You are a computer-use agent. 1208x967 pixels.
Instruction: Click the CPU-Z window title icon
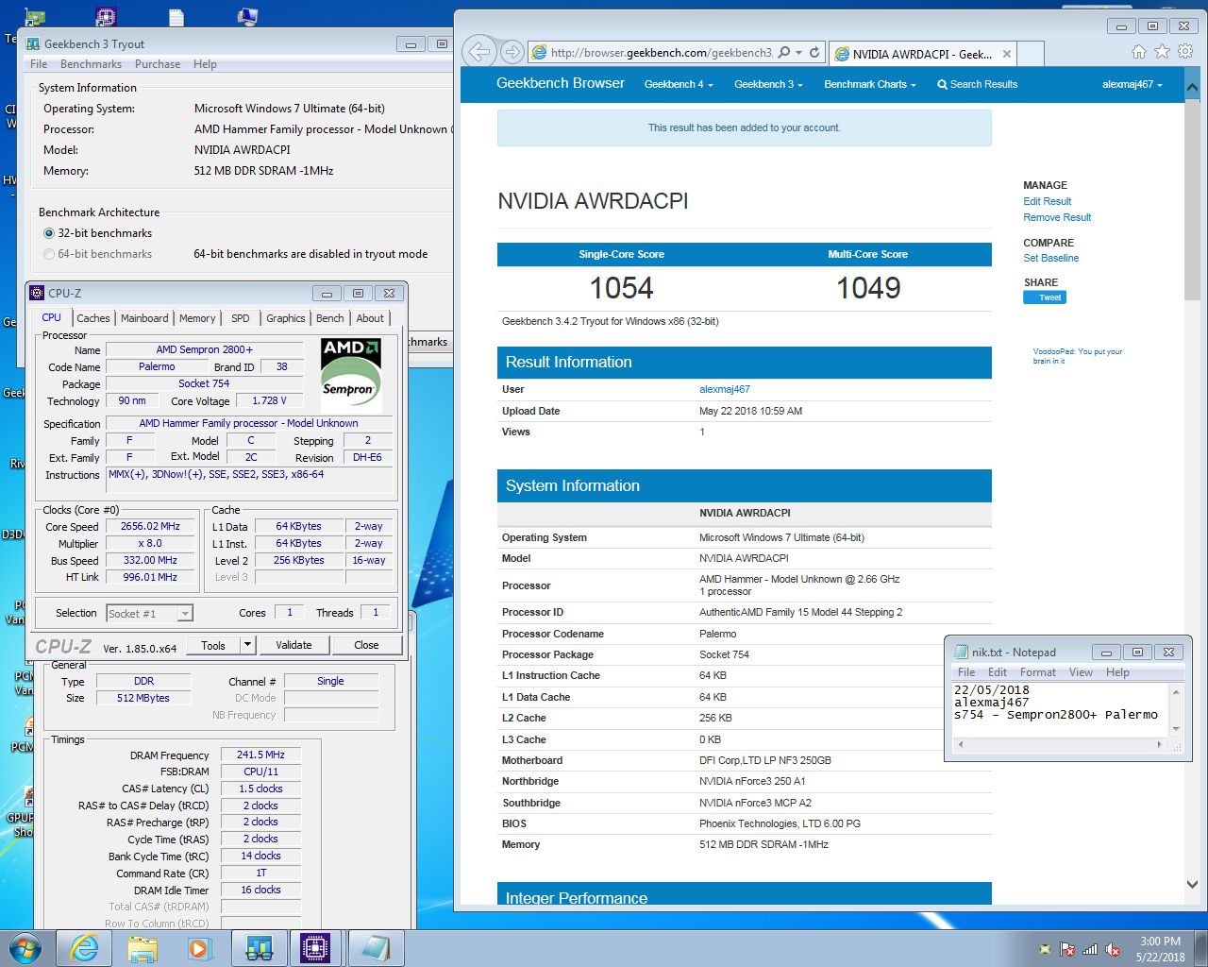pos(38,293)
